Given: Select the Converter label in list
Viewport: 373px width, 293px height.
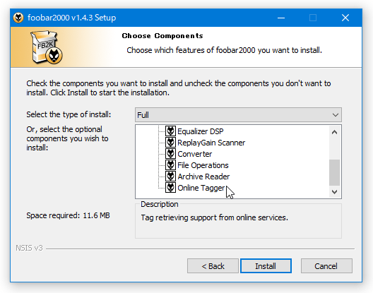Looking at the screenshot, I should tap(194, 154).
